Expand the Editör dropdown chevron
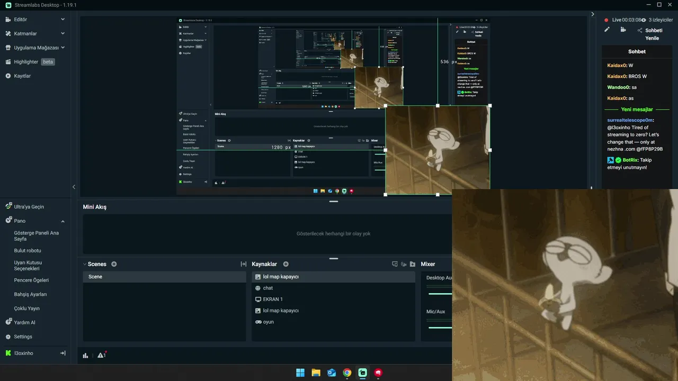Screen dimensions: 678x381 63,20
